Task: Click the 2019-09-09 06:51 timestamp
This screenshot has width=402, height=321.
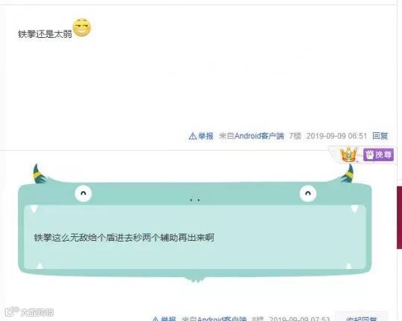Action: pos(336,136)
